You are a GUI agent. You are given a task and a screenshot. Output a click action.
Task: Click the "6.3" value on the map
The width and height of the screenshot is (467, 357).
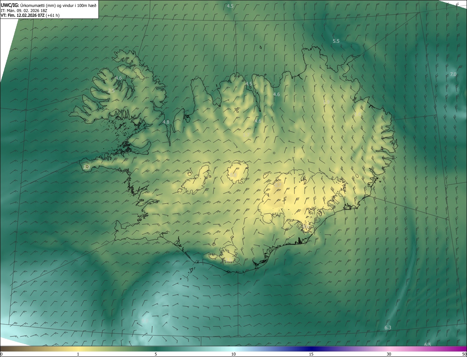[x=388, y=328]
